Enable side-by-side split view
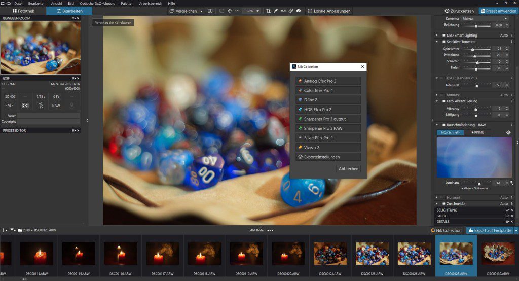519x281 pixels. point(210,11)
